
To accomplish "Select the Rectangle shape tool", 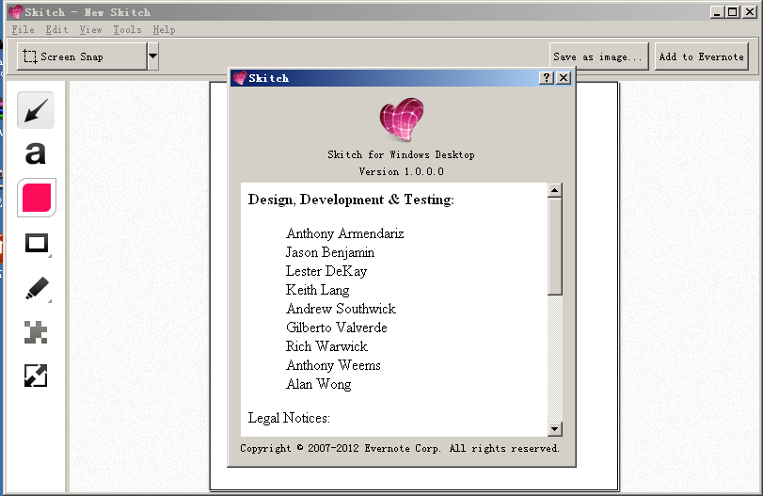I will coord(37,243).
